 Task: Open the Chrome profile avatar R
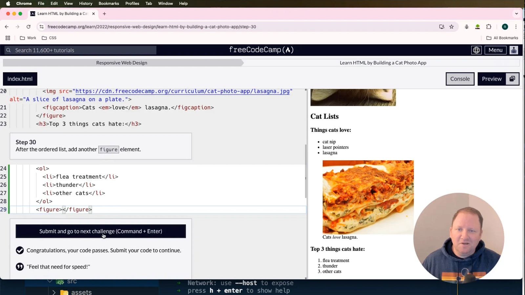505,27
